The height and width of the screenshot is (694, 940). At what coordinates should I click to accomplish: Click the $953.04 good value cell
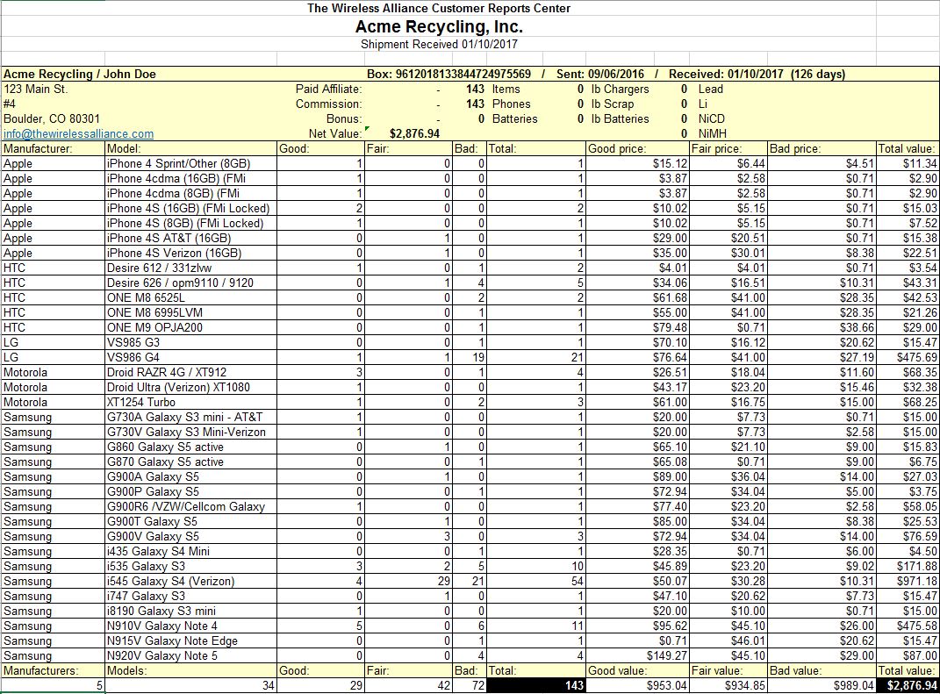coord(637,685)
